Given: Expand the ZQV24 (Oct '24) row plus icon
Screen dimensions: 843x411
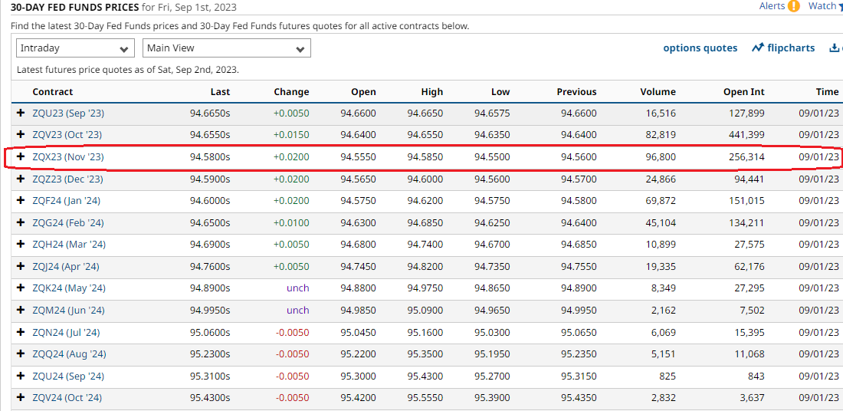Looking at the screenshot, I should [21, 397].
